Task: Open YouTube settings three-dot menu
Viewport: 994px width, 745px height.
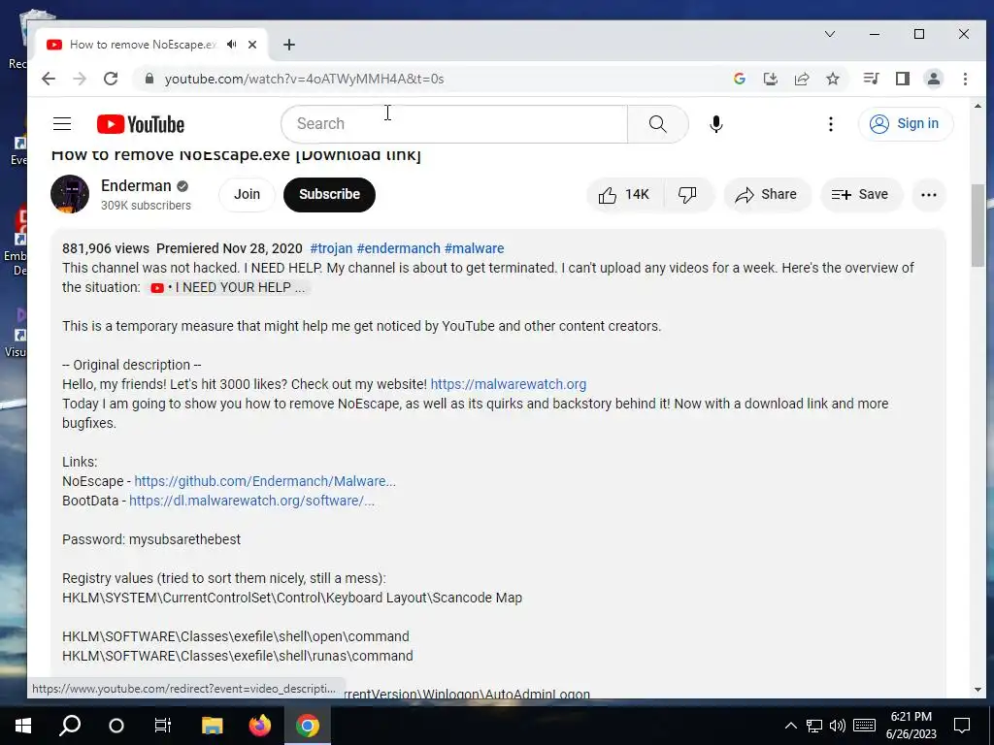Action: 831,124
